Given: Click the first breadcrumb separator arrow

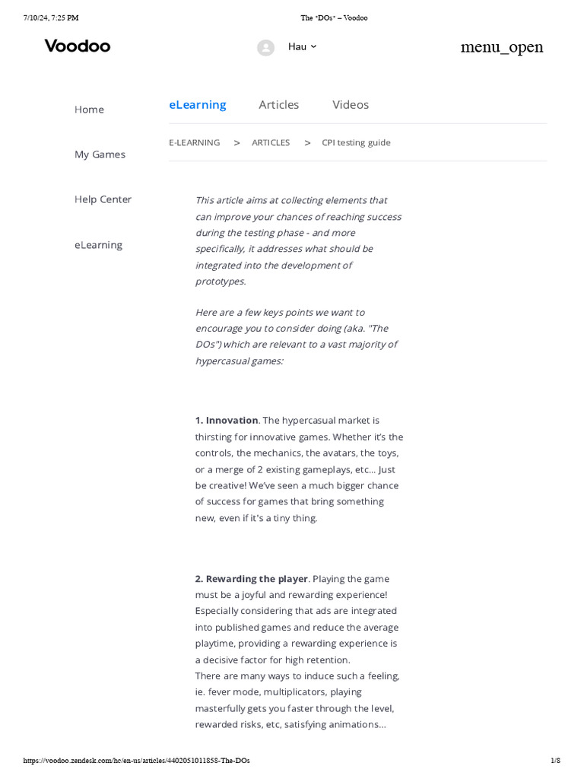Looking at the screenshot, I should (236, 143).
